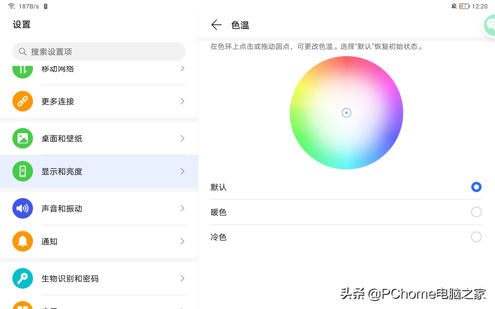Viewport: 495px width, 309px height.
Task: Click the teal Biometrics key icon
Action: pyautogui.click(x=23, y=278)
